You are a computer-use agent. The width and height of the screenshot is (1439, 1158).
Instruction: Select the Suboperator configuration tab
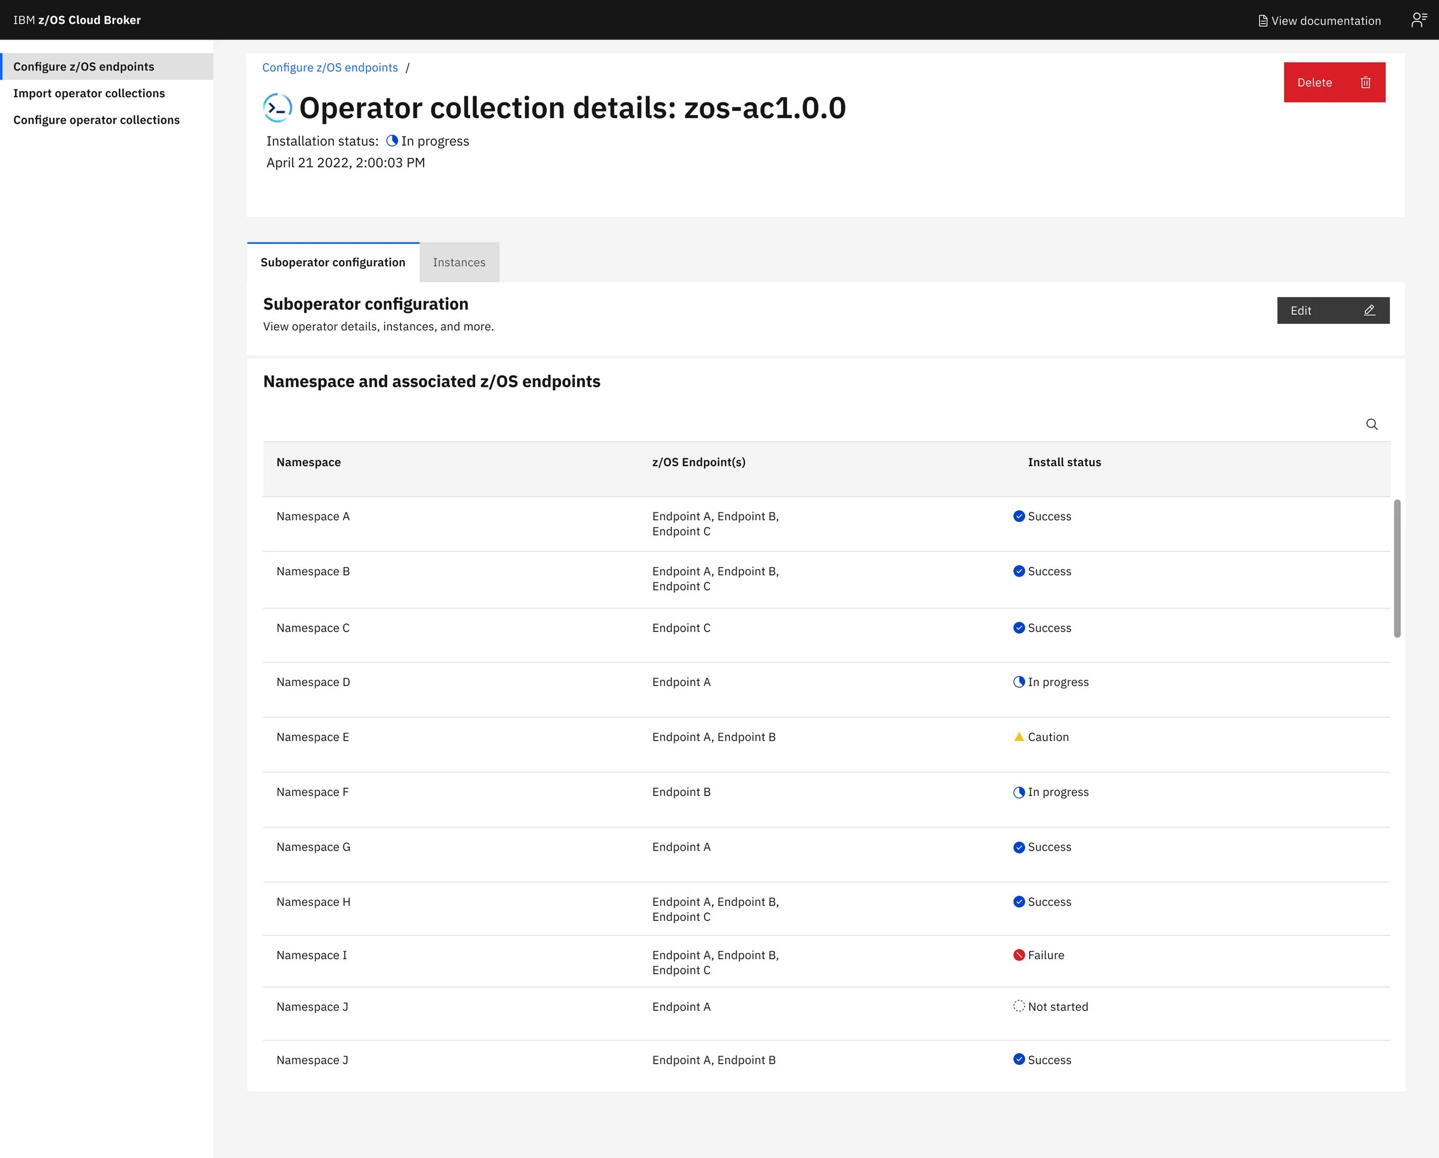pyautogui.click(x=332, y=262)
